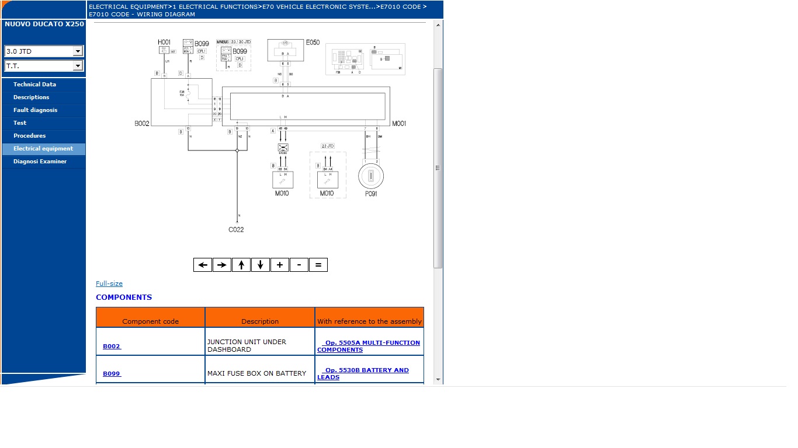Open the Procedures section
This screenshot has height=448, width=798.
click(29, 136)
